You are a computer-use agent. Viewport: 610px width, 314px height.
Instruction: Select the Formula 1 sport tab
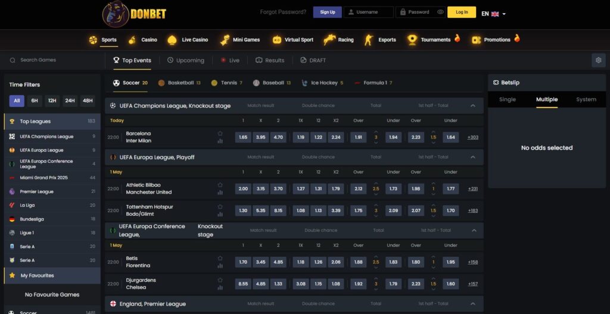(x=373, y=83)
